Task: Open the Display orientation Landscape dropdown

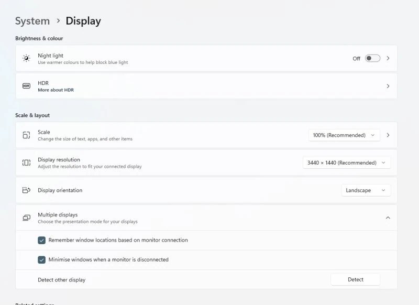Action: click(366, 190)
